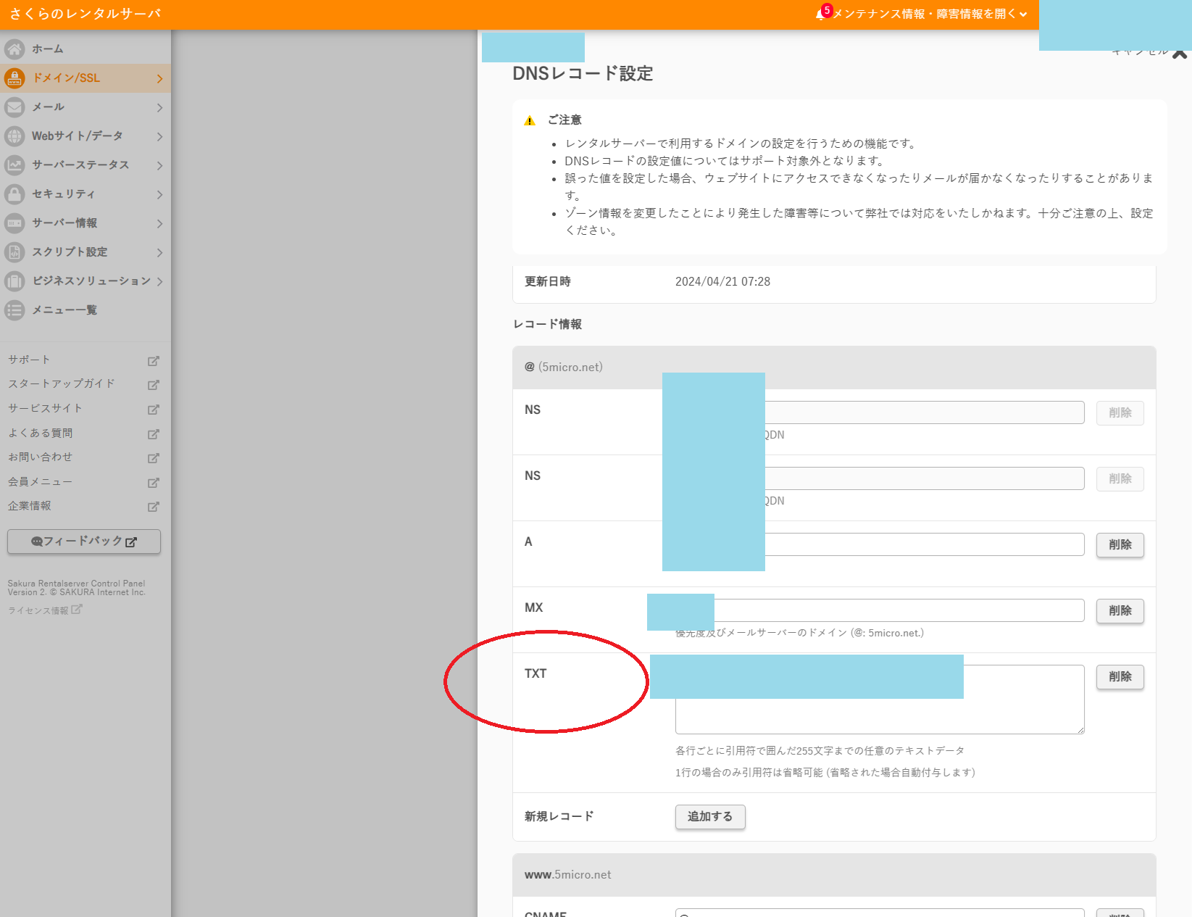Click the Domain/SSL lock icon
1192x917 pixels.
(x=14, y=78)
